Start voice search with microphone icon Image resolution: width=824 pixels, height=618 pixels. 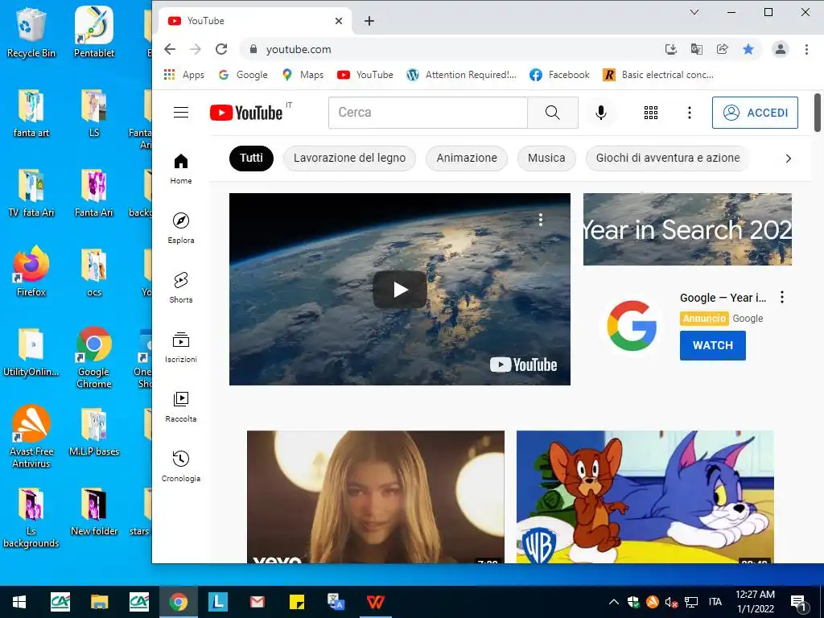click(x=600, y=113)
